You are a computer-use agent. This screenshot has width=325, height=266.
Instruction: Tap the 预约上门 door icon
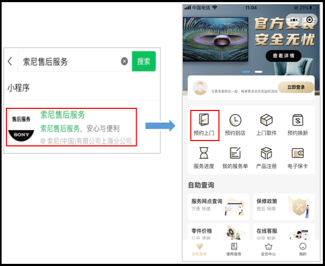204,120
